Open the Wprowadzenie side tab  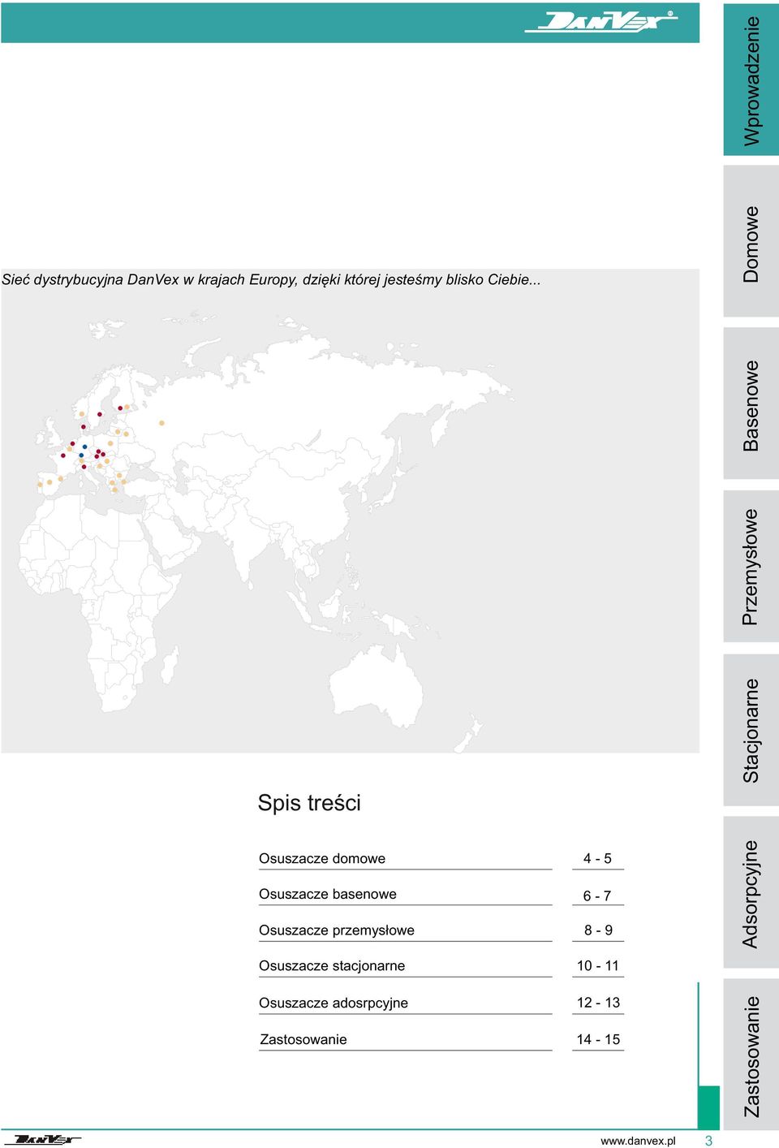[751, 80]
